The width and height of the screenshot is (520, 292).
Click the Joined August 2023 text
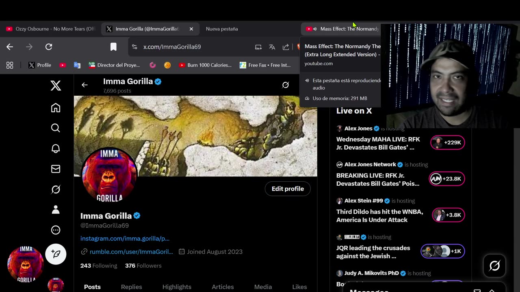[x=214, y=251]
